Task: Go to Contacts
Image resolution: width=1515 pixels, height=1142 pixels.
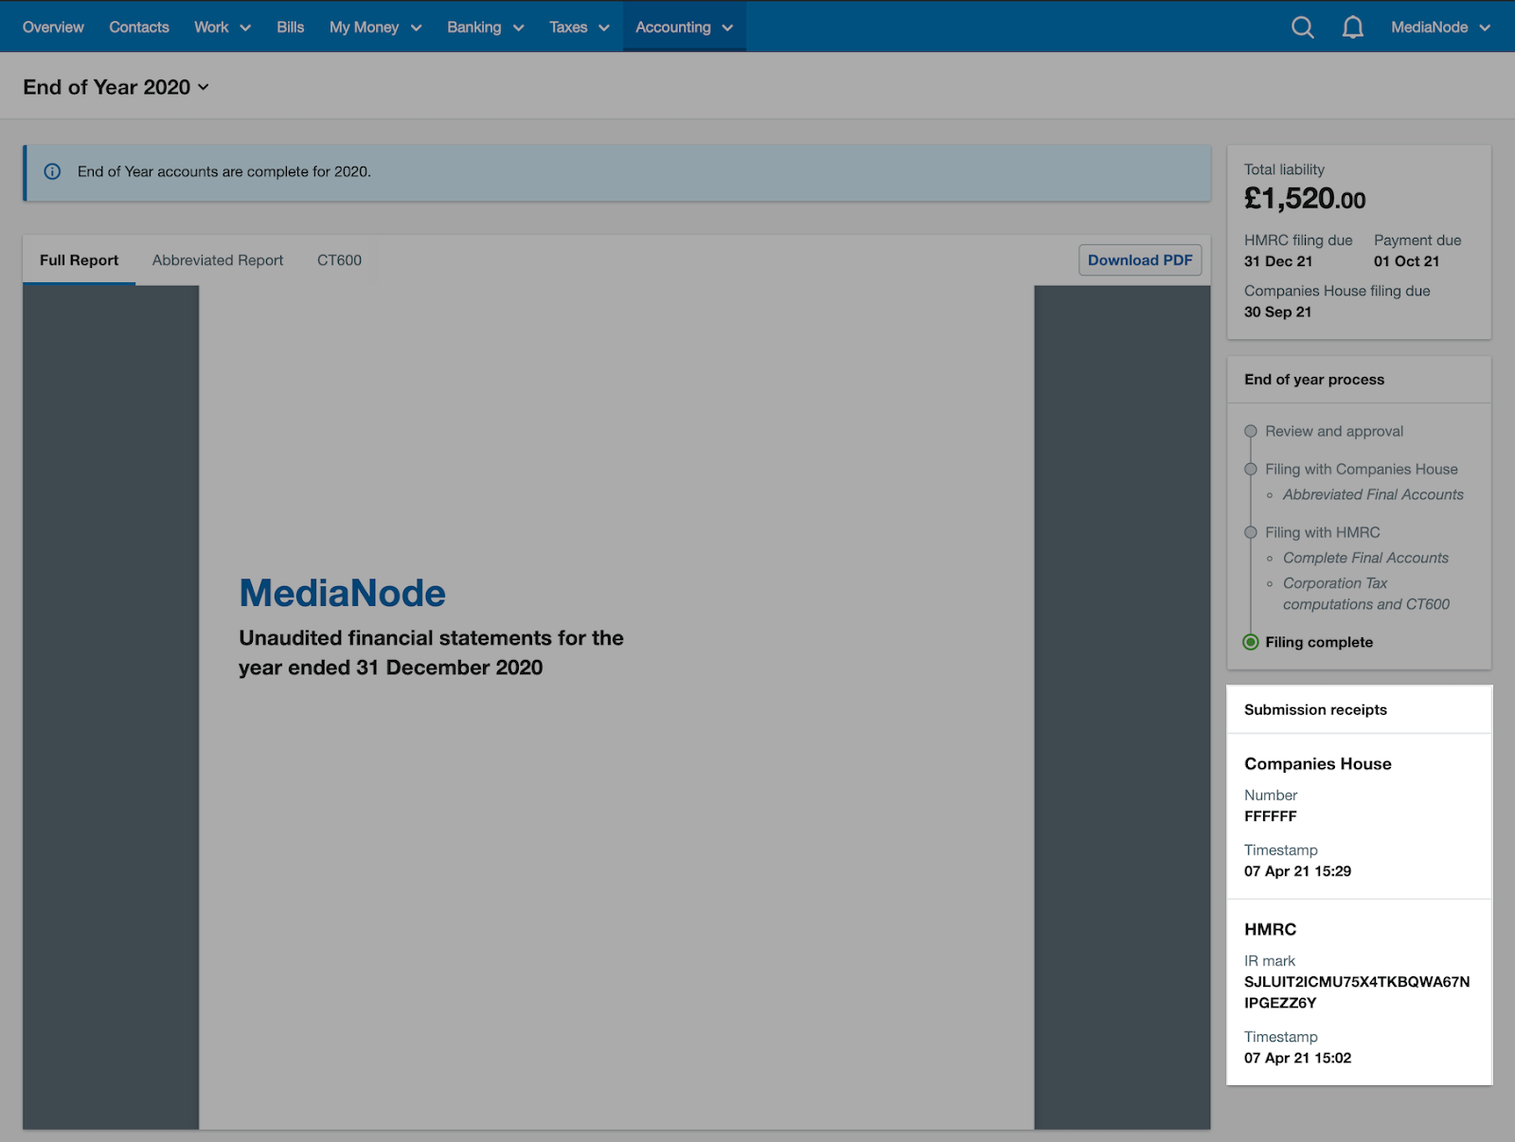Action: pos(139,27)
